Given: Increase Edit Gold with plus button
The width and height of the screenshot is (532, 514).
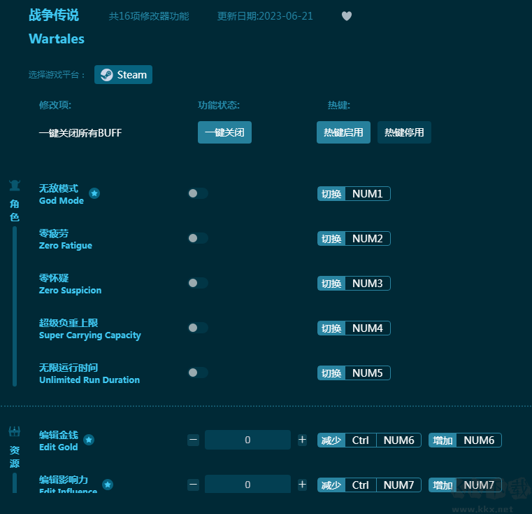Looking at the screenshot, I should (x=302, y=440).
